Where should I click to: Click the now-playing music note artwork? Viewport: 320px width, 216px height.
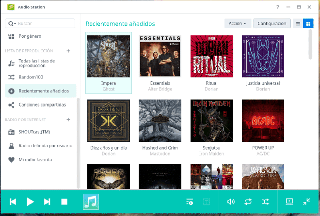point(91,201)
